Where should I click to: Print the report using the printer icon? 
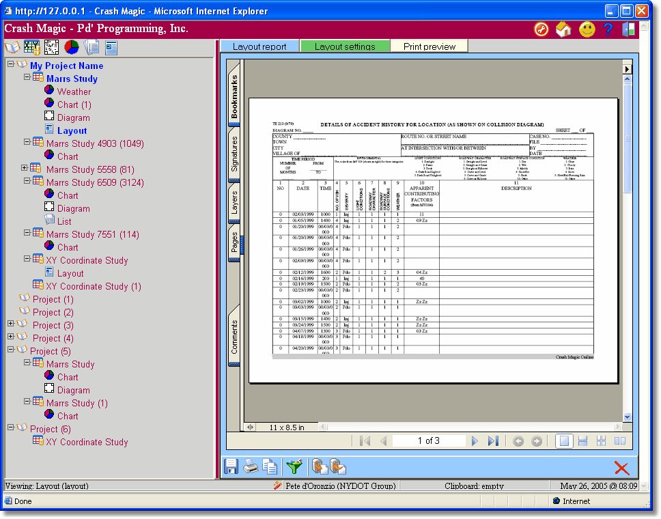pos(250,466)
